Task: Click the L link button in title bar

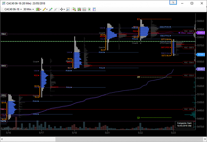Action: [x=173, y=2]
